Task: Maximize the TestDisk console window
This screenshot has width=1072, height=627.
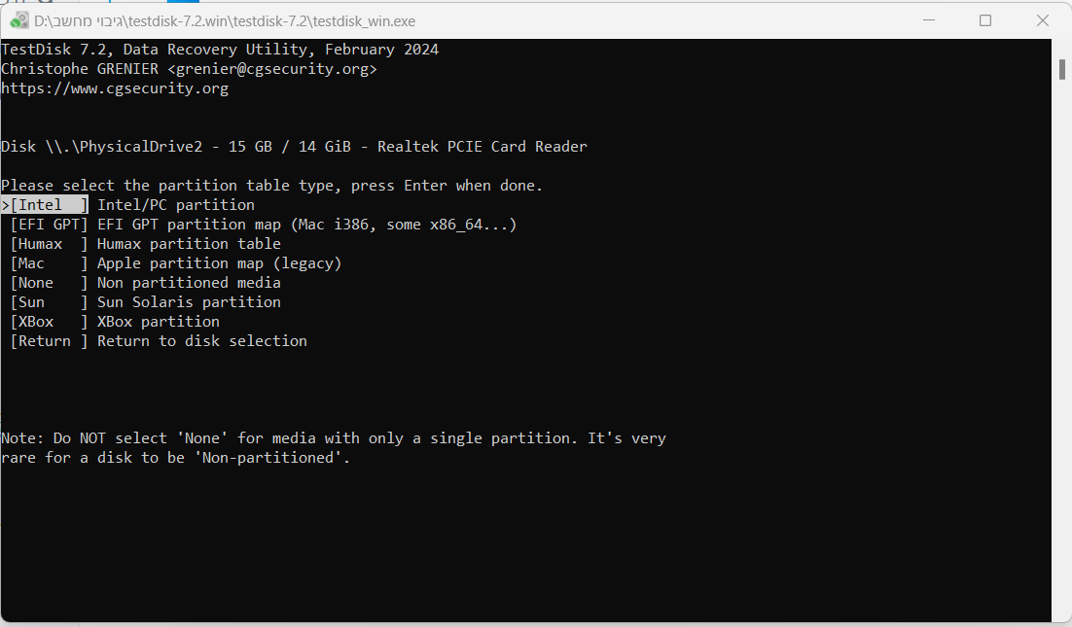Action: [985, 20]
